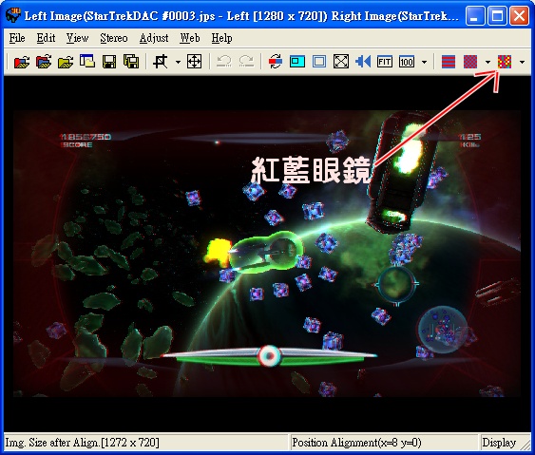Click the Open Stereo Image folder icon

tap(22, 62)
